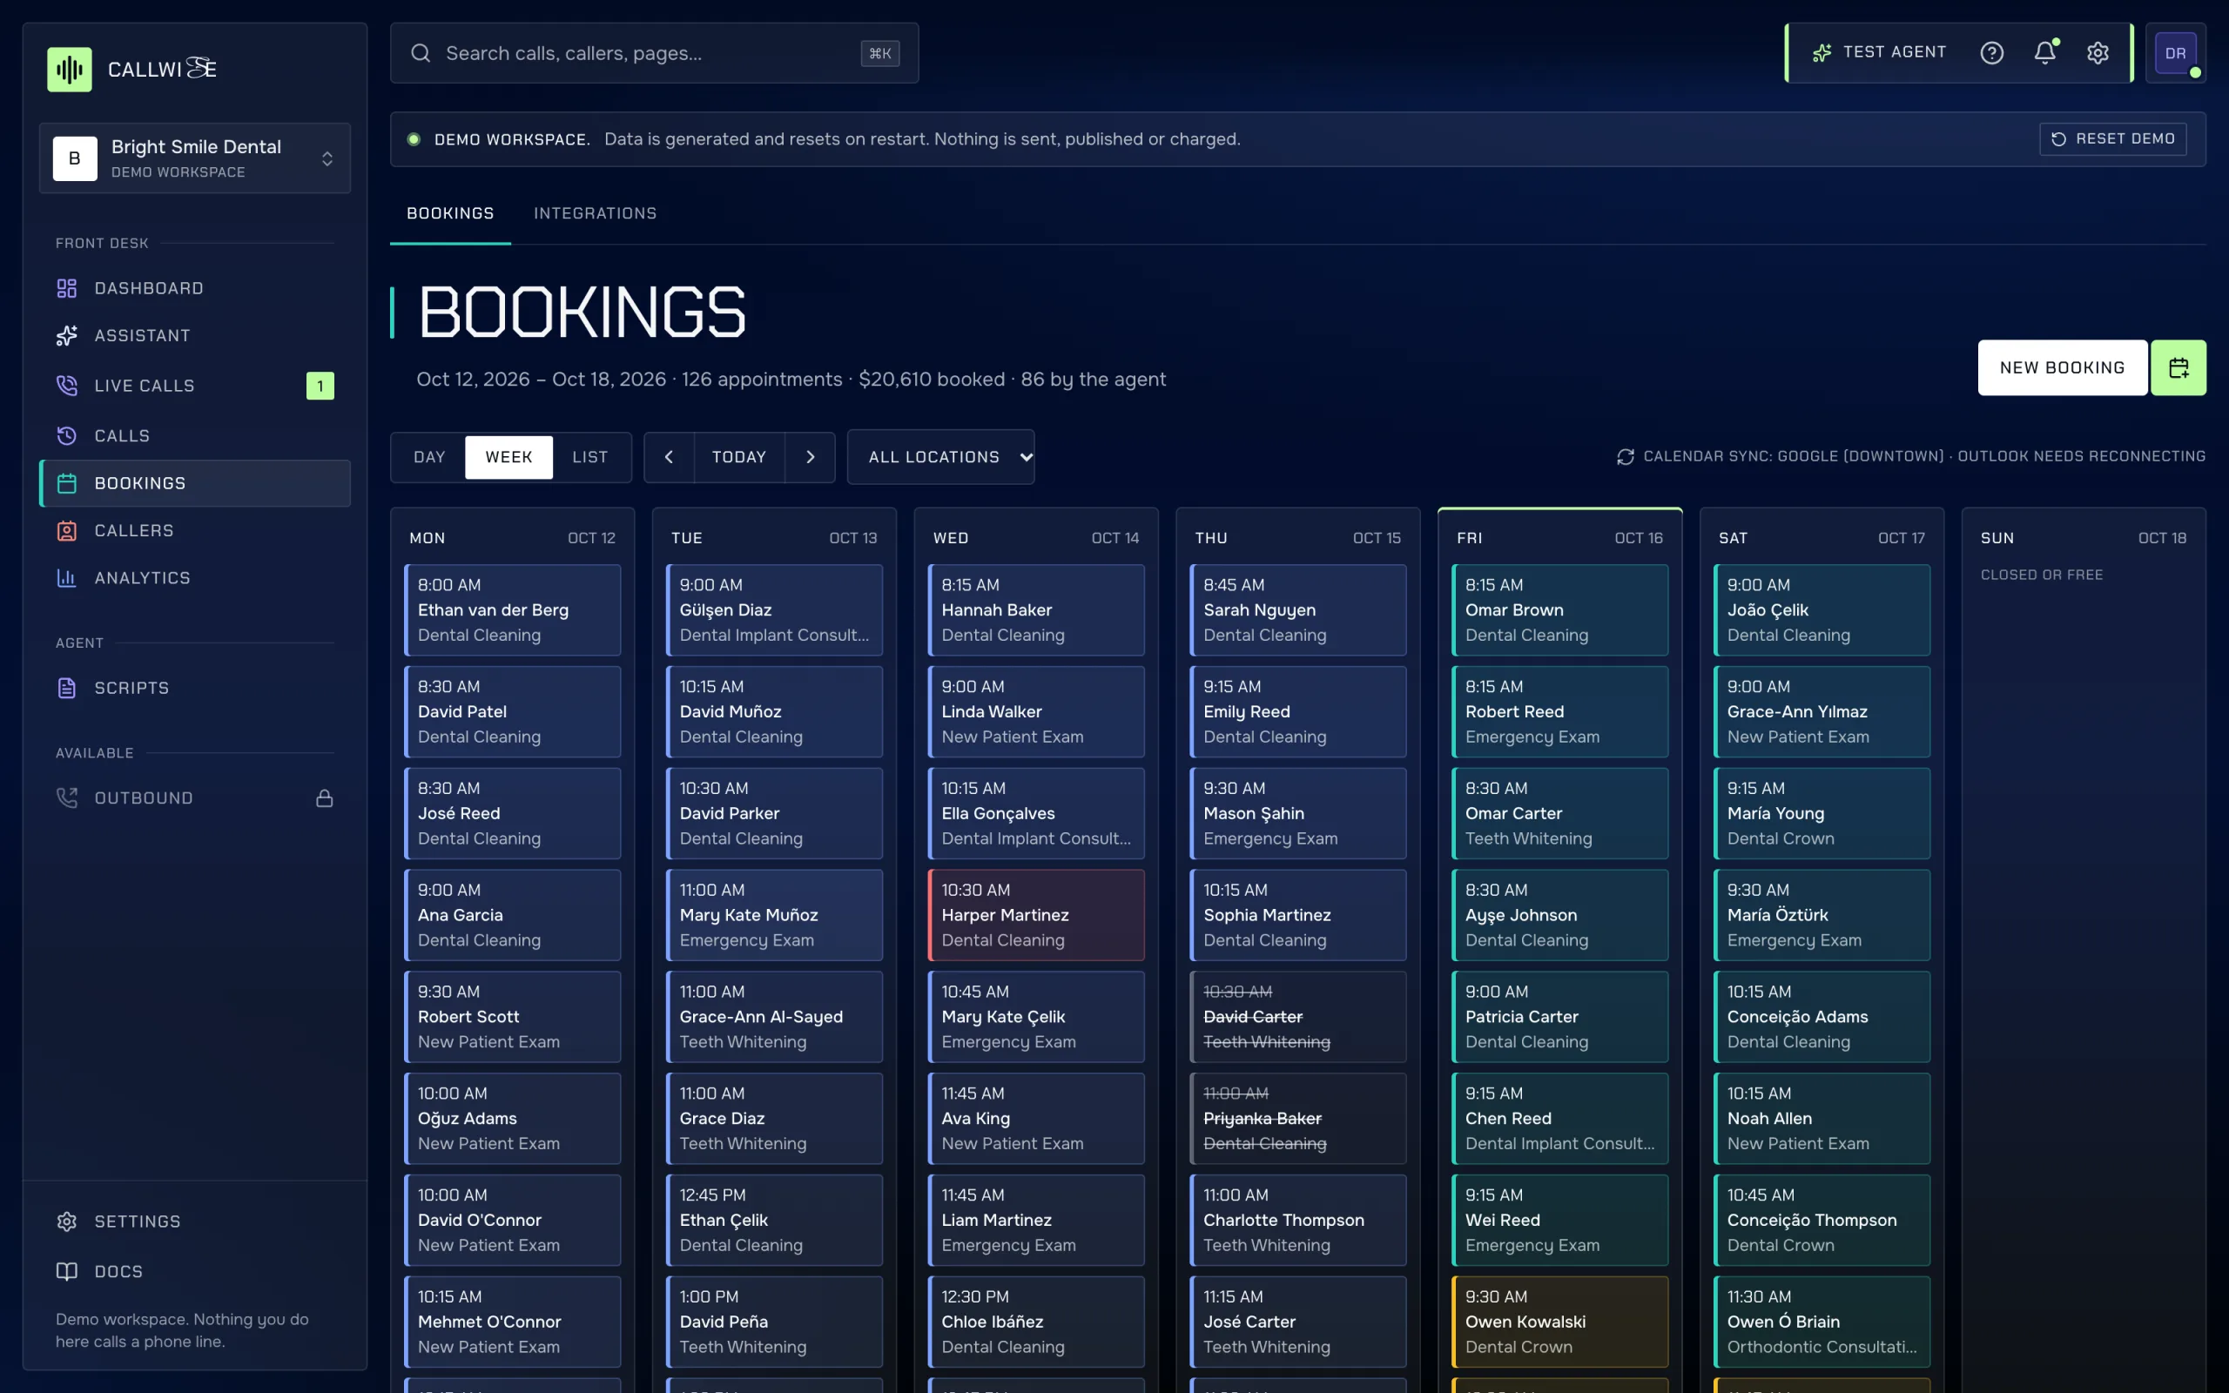Open Calls history in sidebar
This screenshot has height=1393, width=2229.
[195, 436]
